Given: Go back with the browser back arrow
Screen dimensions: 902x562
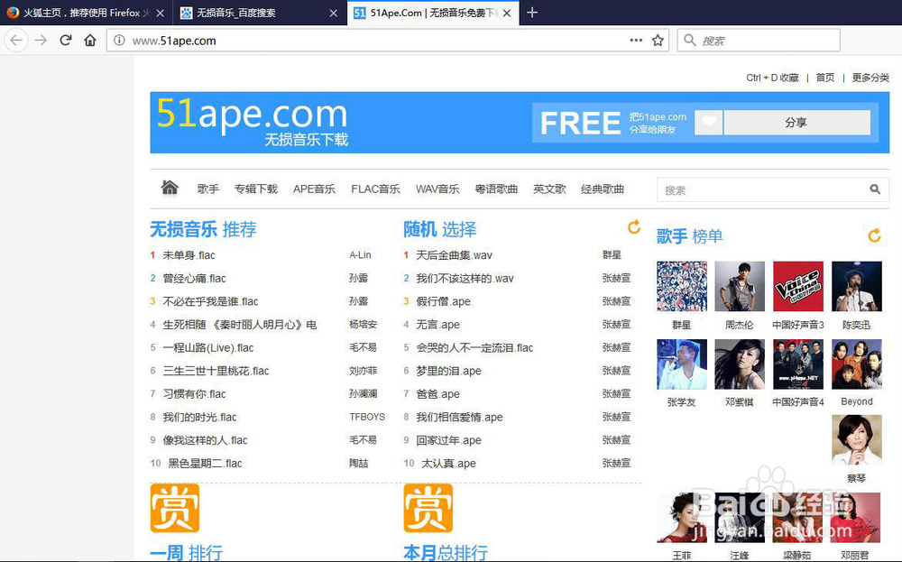Looking at the screenshot, I should (16, 41).
